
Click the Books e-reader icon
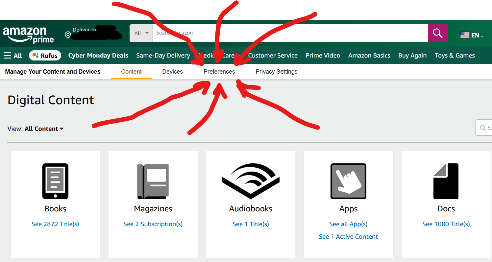coord(55,181)
